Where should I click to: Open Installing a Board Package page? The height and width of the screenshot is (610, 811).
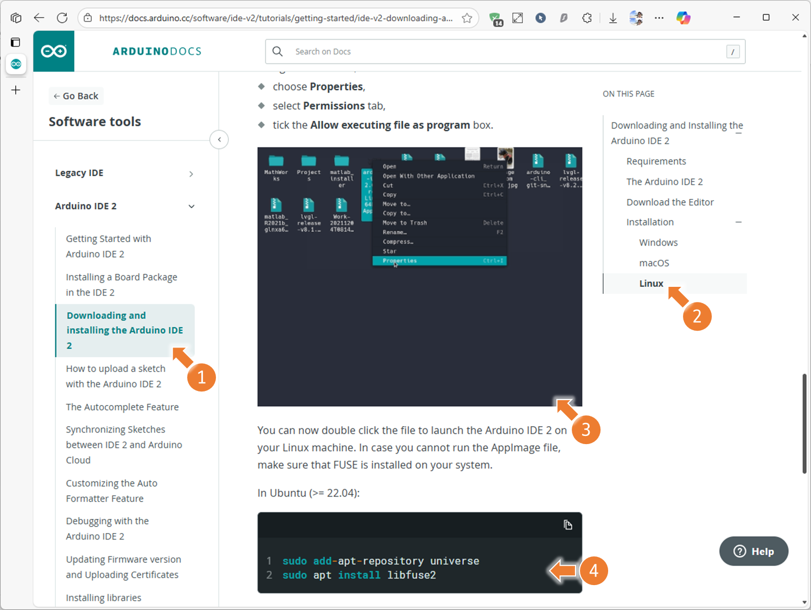[122, 285]
